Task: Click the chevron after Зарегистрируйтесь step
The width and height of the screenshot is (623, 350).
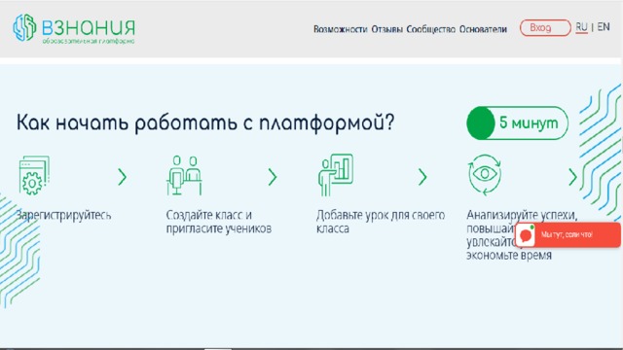Action: pyautogui.click(x=123, y=177)
